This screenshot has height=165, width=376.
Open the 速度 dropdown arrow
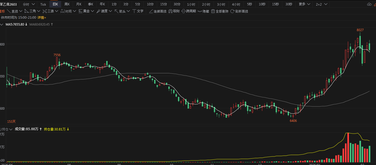(x=110, y=11)
